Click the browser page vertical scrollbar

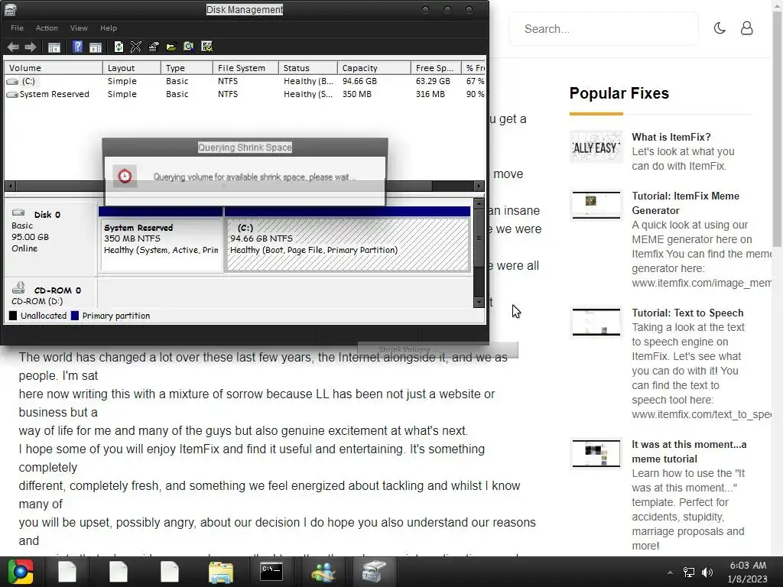coord(778,128)
